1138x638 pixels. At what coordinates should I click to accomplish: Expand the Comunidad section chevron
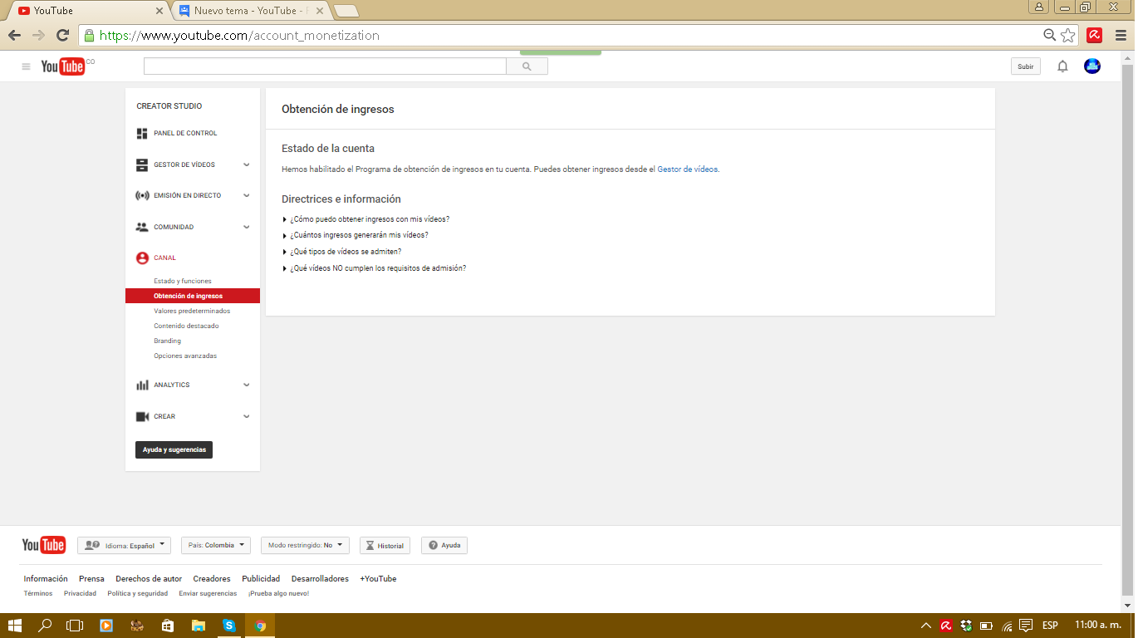click(x=246, y=227)
